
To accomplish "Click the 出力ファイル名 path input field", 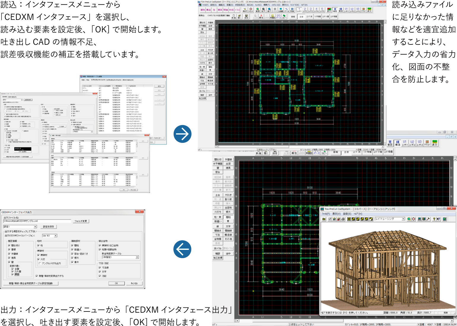I will point(37,221).
